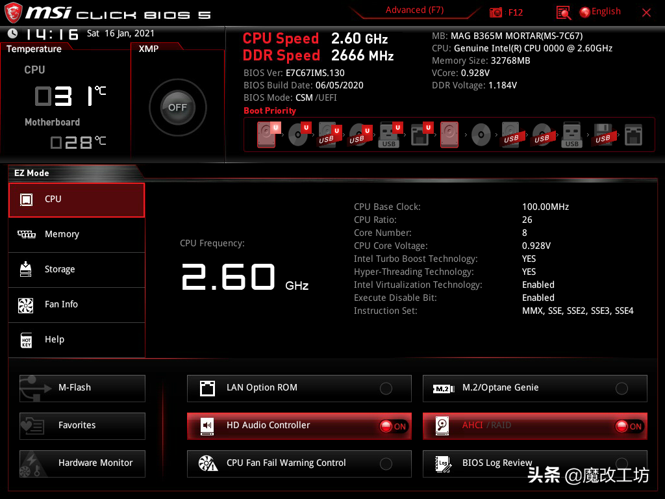665x499 pixels.
Task: Toggle the AHCI/RAID ON switch
Action: coord(629,426)
